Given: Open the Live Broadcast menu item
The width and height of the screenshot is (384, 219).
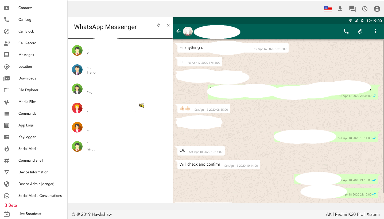Looking at the screenshot, I should click(30, 214).
